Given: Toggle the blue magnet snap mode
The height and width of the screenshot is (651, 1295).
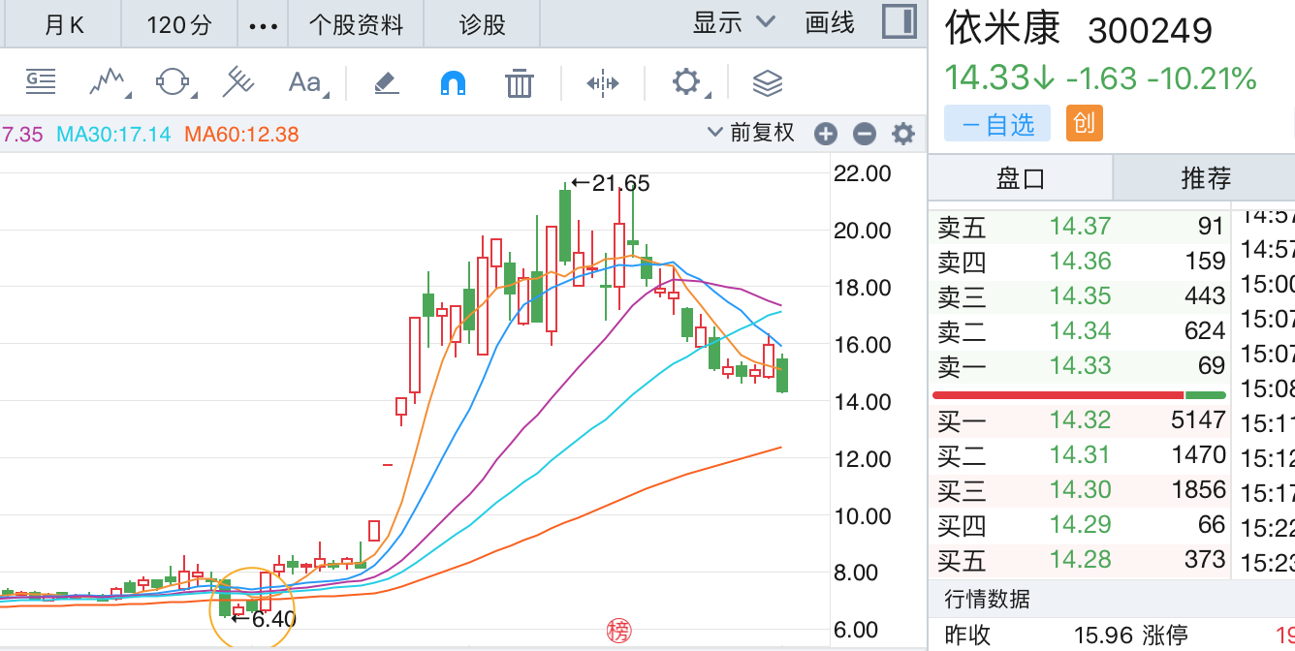Looking at the screenshot, I should pyautogui.click(x=453, y=83).
